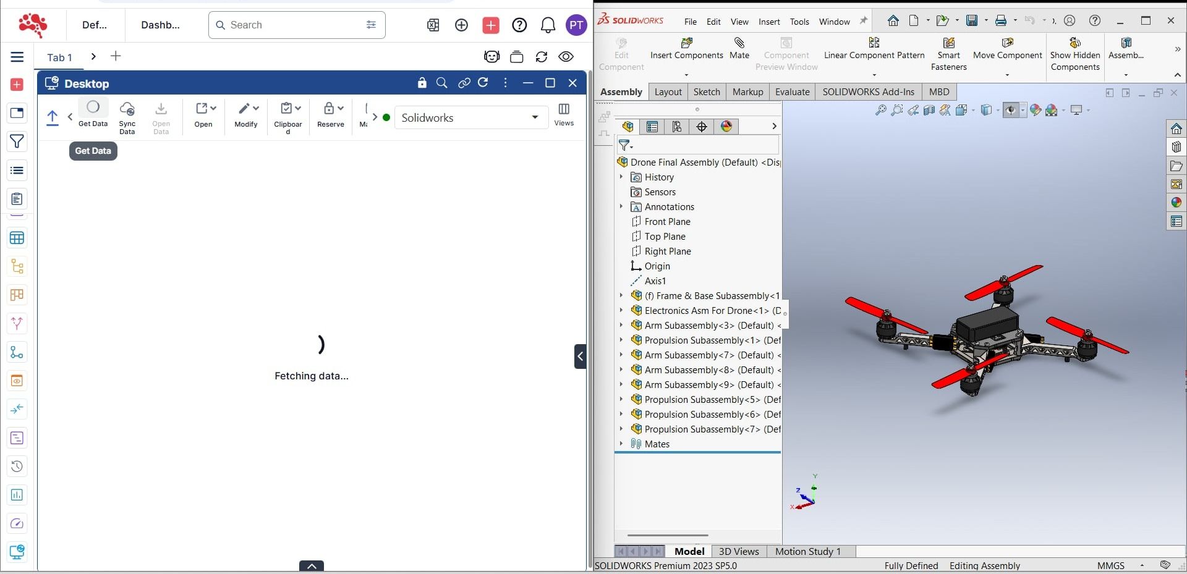Open the ConfigurationManager tab icon
This screenshot has height=574, width=1187.
click(677, 127)
